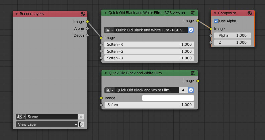265x140 pixels.
Task: Collapse the Render Layers node
Action: coord(17,14)
